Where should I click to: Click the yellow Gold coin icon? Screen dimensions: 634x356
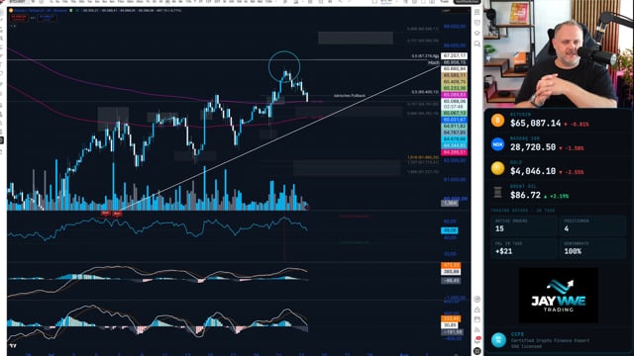497,168
